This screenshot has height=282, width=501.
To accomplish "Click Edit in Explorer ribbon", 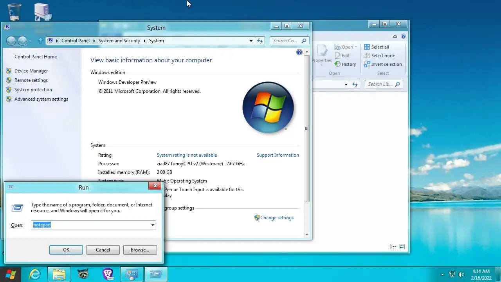I will (x=342, y=56).
